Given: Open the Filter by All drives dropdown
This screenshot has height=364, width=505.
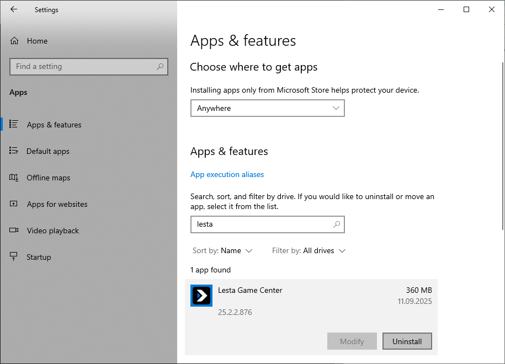Looking at the screenshot, I should [x=309, y=251].
